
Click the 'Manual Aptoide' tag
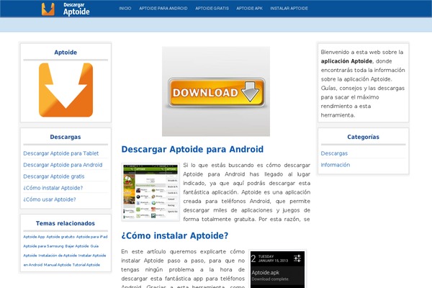(x=58, y=265)
